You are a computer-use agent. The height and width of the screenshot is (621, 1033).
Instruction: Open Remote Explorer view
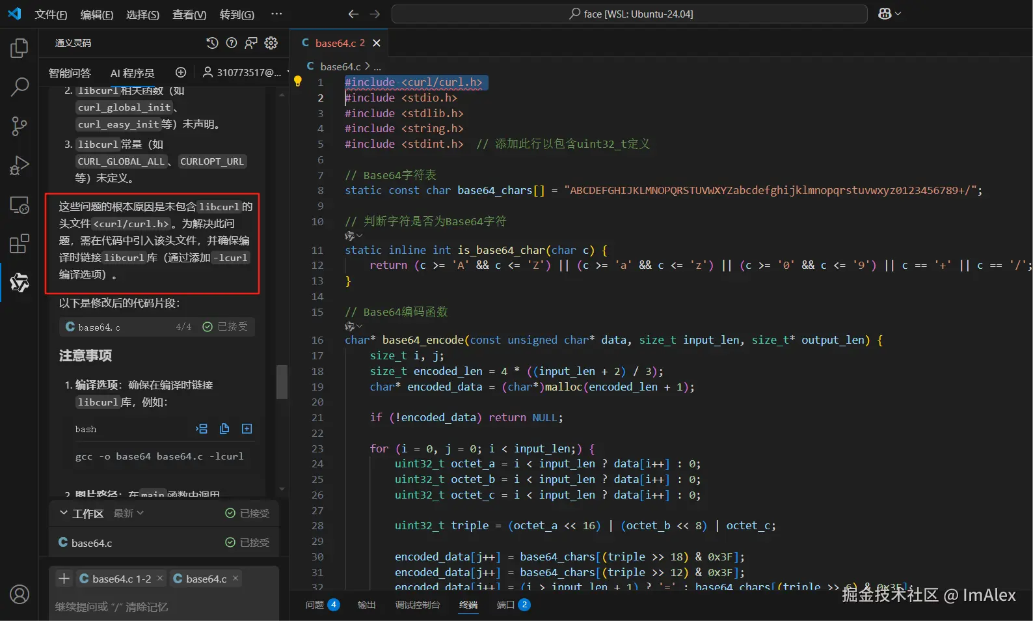(20, 205)
